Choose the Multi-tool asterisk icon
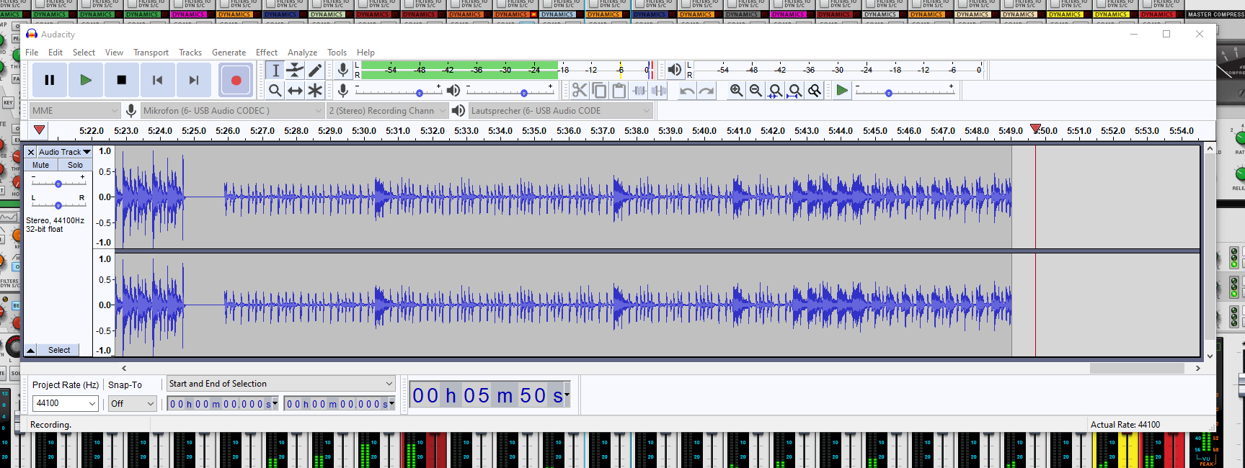Image resolution: width=1245 pixels, height=468 pixels. 315,90
